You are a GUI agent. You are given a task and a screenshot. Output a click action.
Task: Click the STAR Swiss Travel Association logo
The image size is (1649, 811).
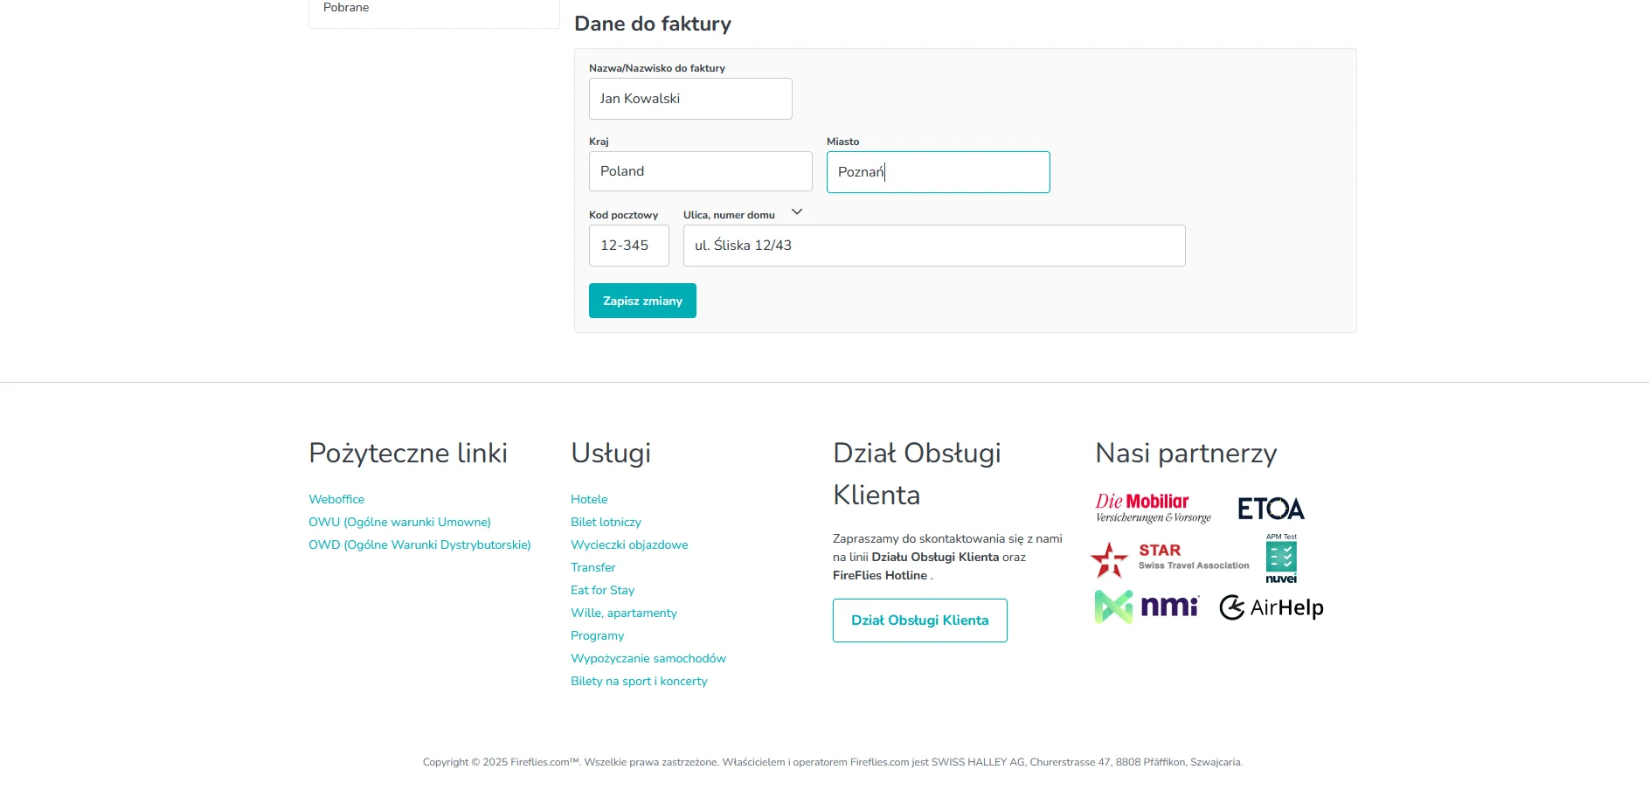1170,558
